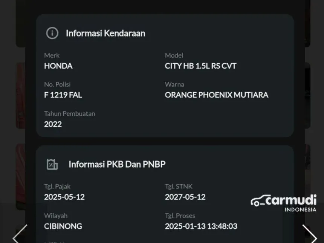This screenshot has width=324, height=243.
Task: Click the info icon beside Informasi Kendaraan
Action: 52,33
